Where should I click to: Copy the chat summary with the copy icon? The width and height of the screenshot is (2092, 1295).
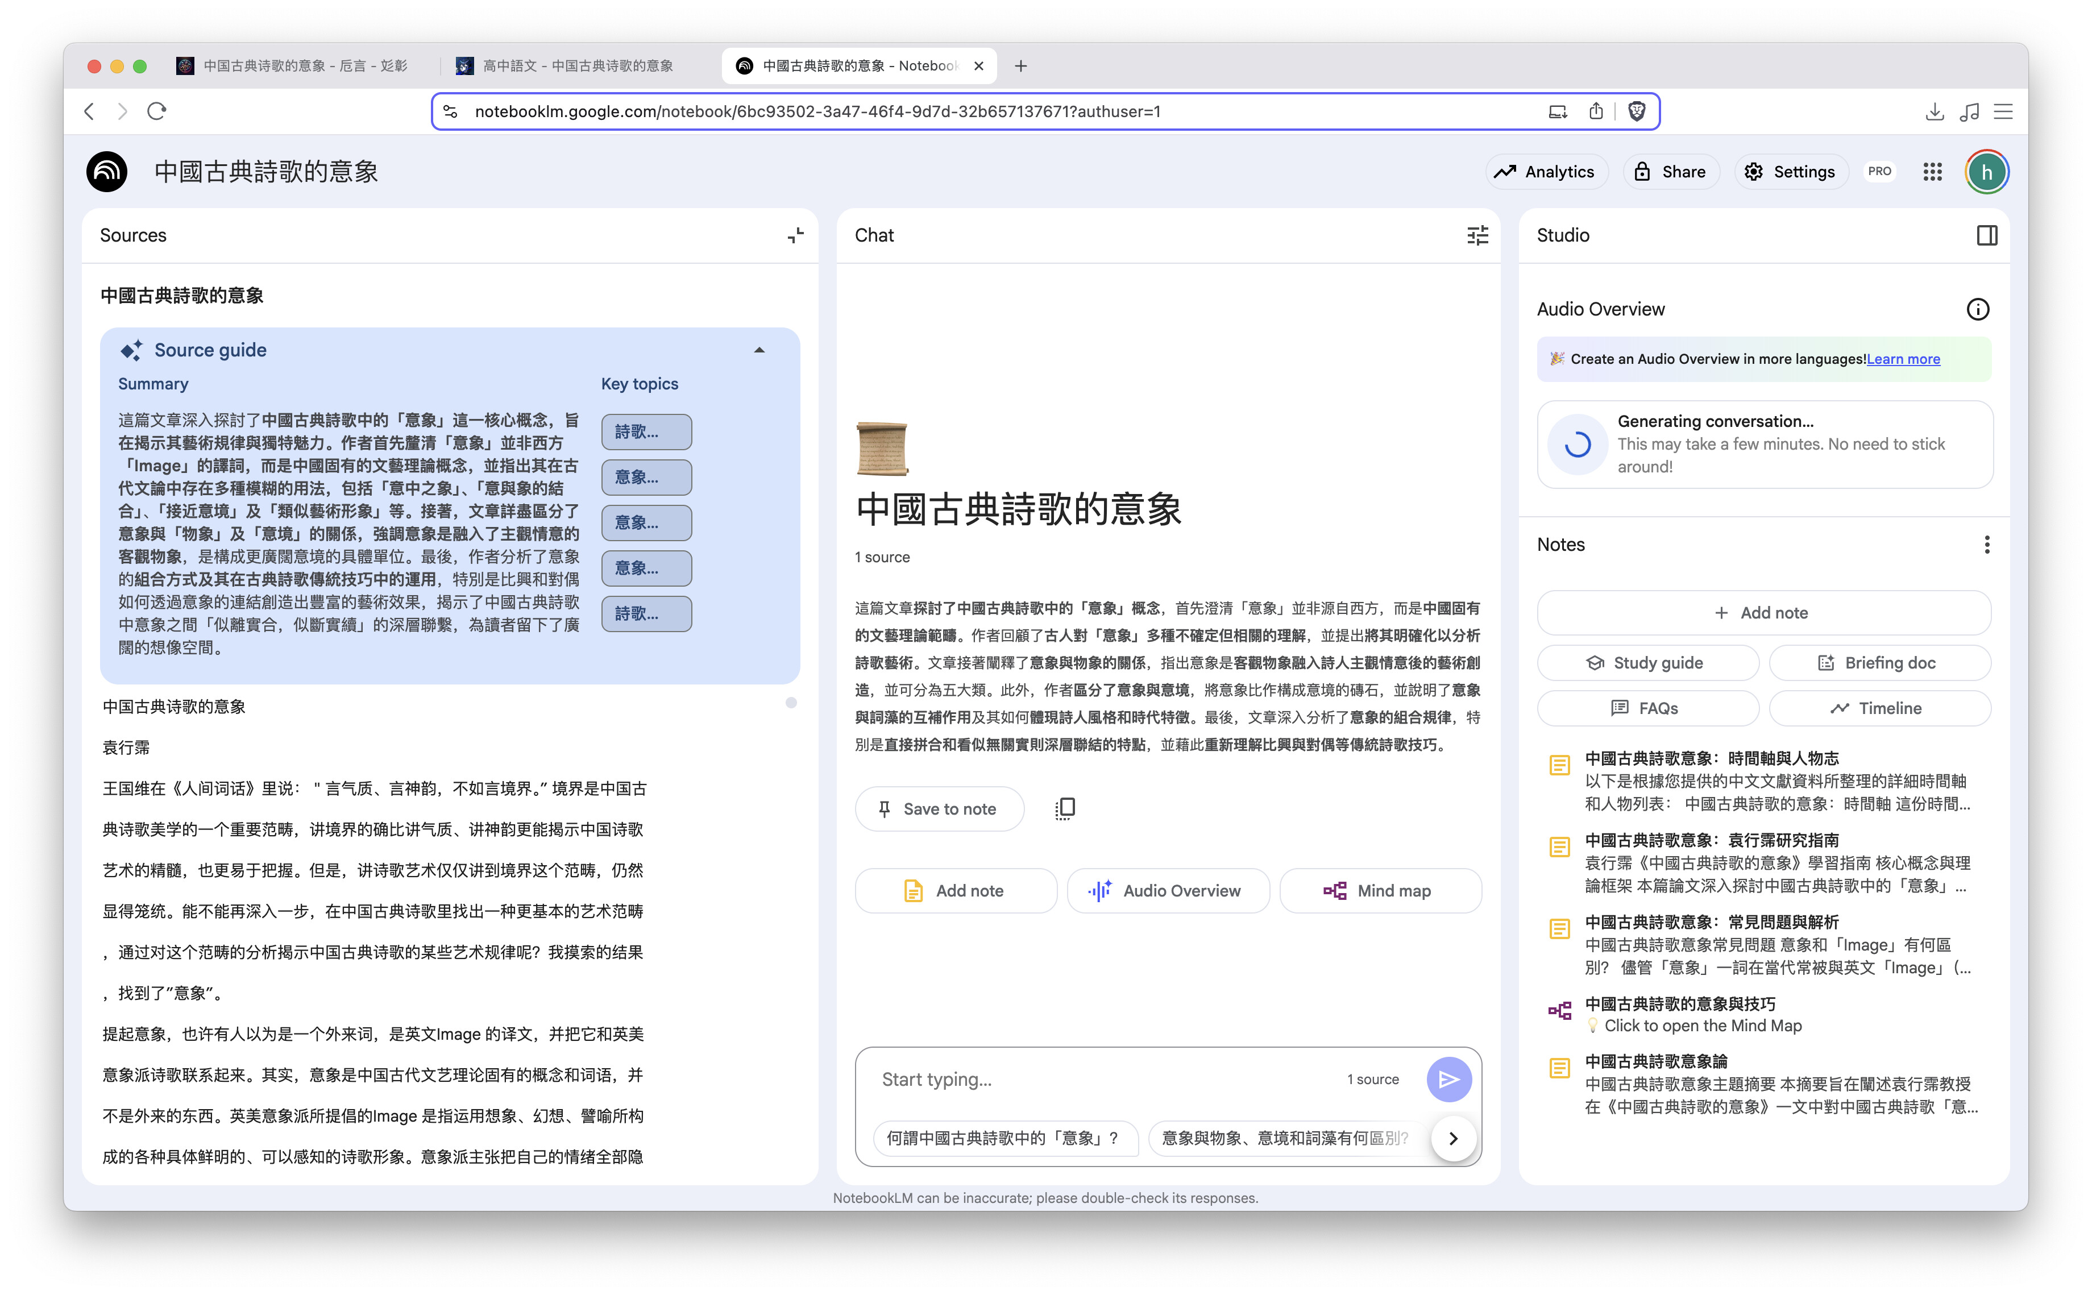coord(1064,808)
